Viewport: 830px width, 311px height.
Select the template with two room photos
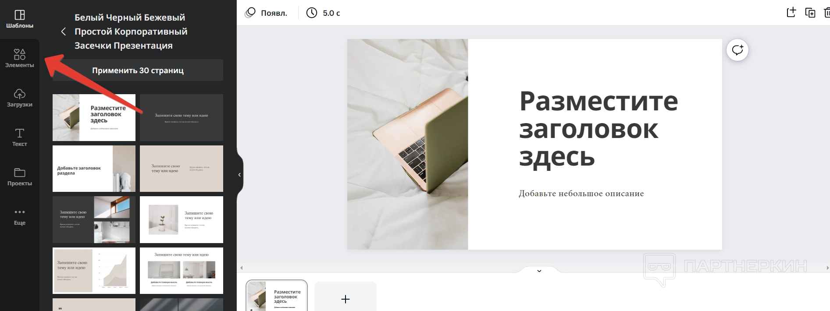182,271
